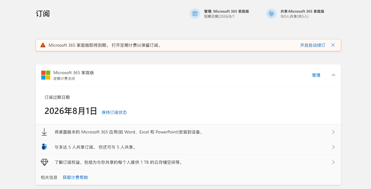
Task: Click 获取计费帮助 link
Action: 75,177
